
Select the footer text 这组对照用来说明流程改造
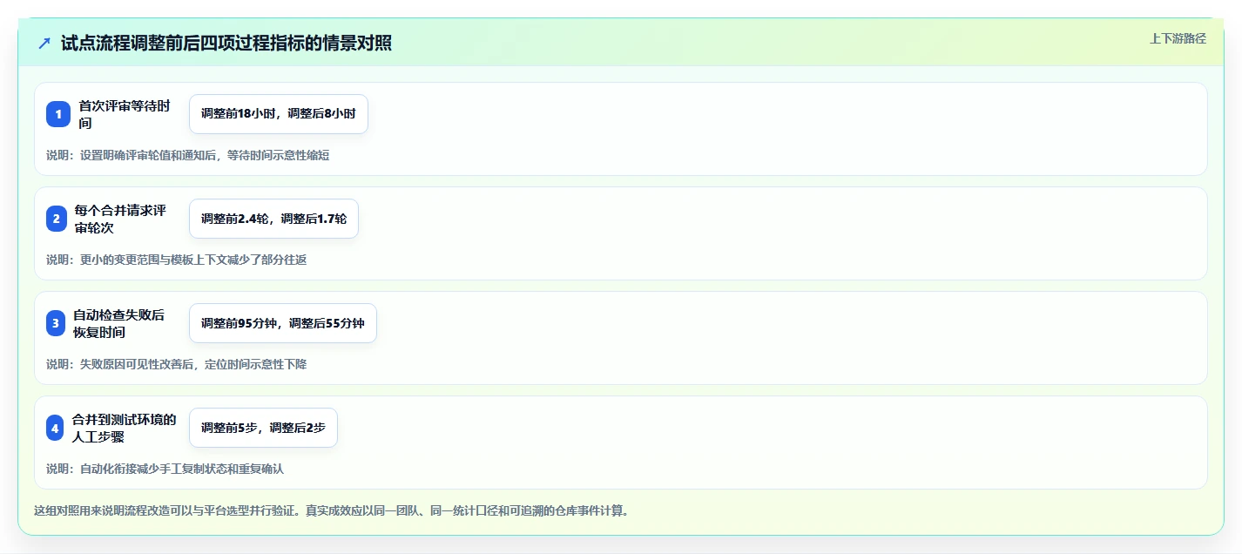(x=331, y=510)
